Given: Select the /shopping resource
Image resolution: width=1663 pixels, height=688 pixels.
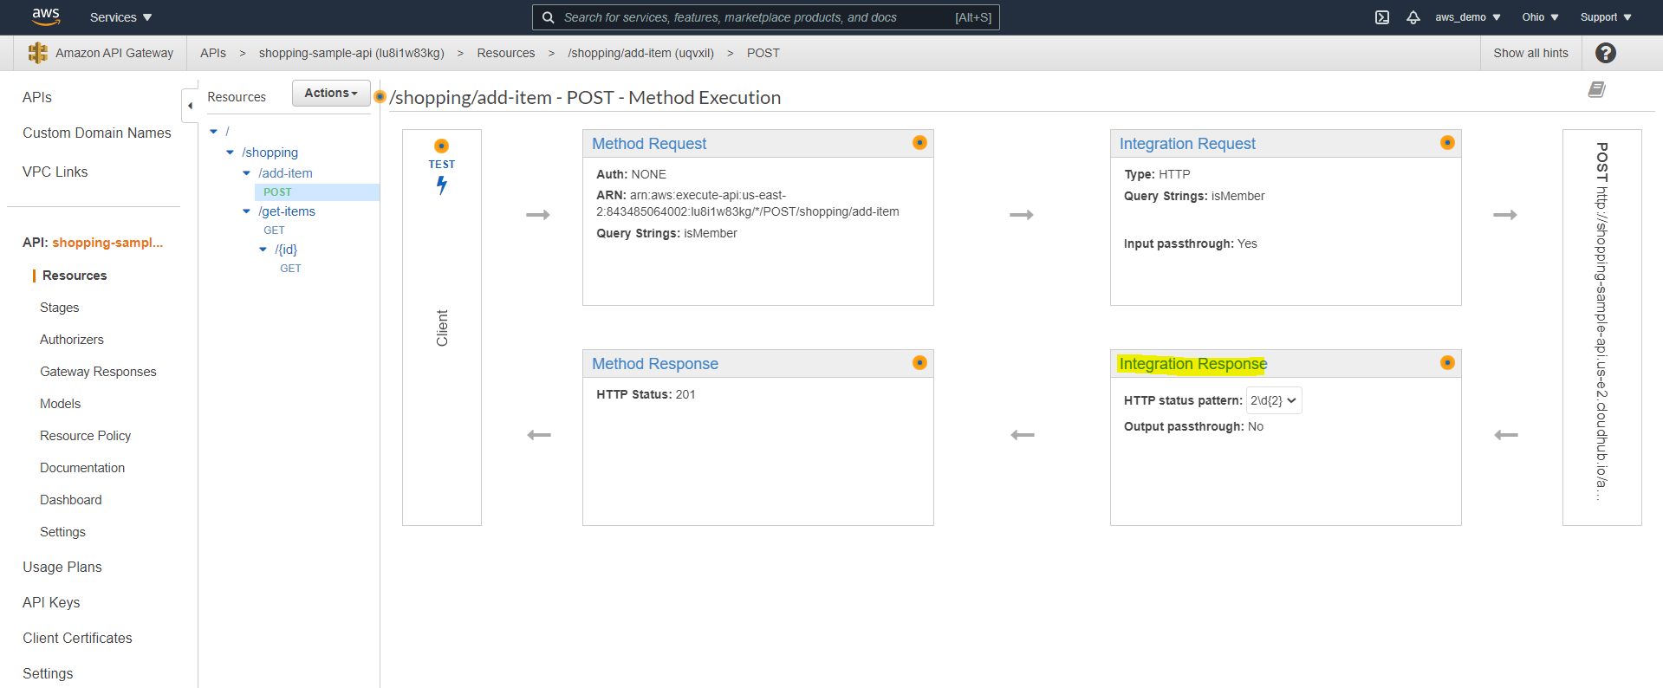Looking at the screenshot, I should (x=270, y=153).
